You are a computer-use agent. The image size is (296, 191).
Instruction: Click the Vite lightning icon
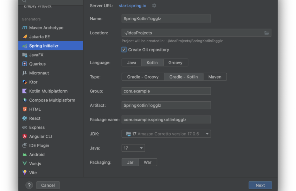[x=24, y=172]
